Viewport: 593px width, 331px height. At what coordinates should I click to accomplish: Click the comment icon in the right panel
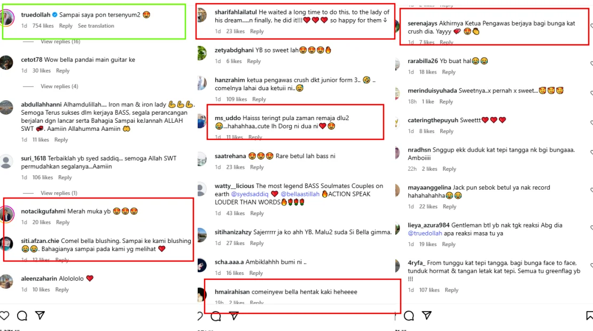pos(409,316)
